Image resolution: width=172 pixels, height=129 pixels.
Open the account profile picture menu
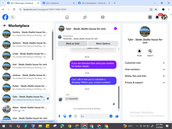coord(164,17)
